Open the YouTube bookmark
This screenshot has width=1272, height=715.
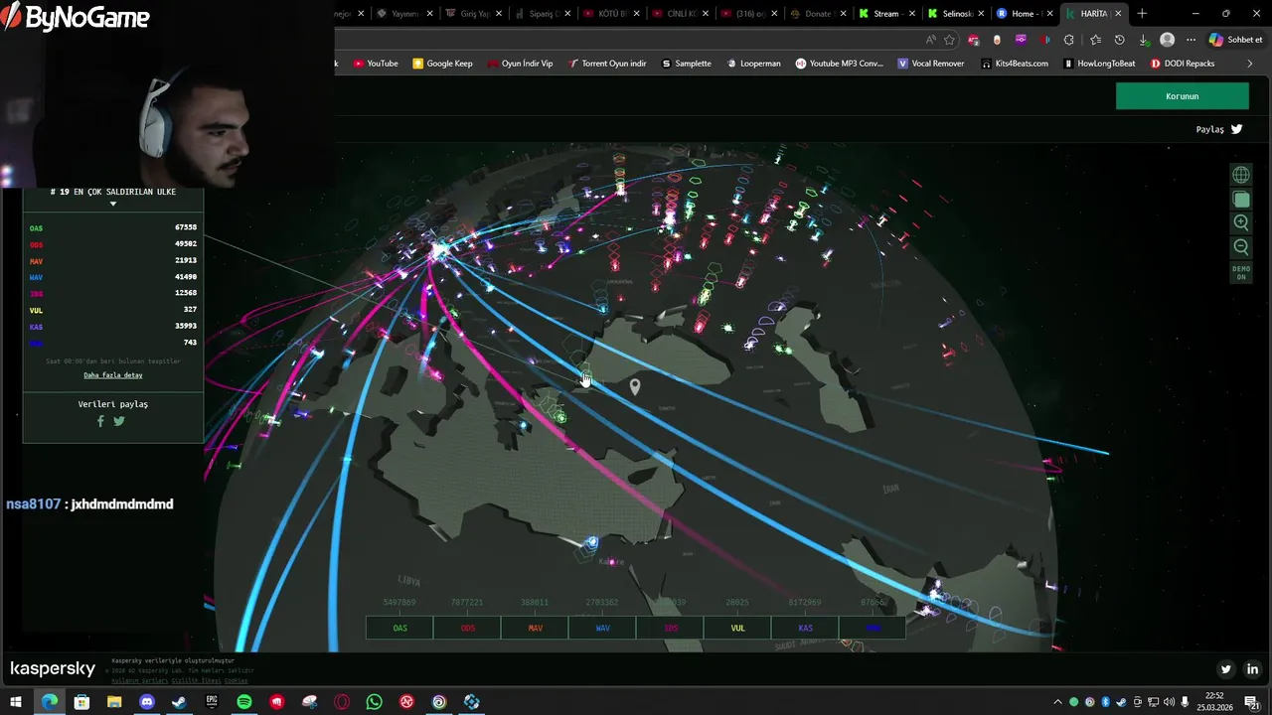[x=376, y=64]
